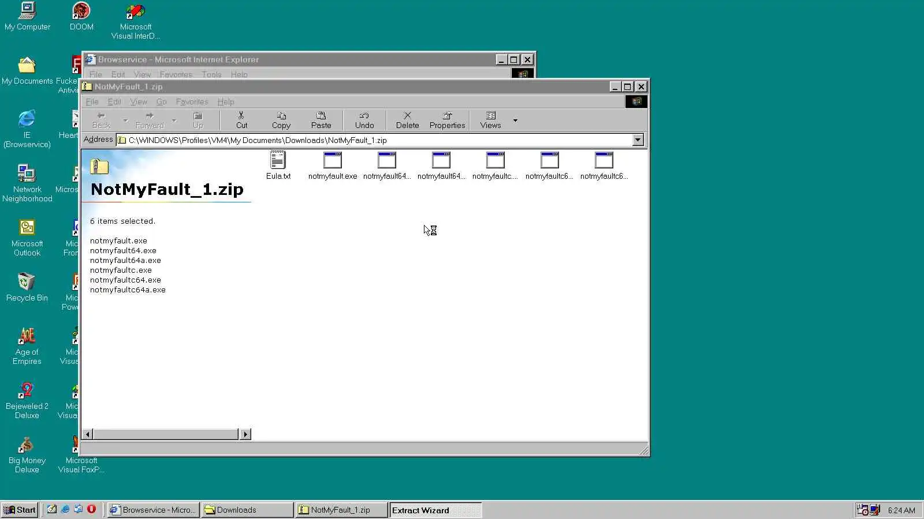Click the Task Scheduler tray icon
Viewport: 924px width, 519px height.
pyautogui.click(x=862, y=510)
